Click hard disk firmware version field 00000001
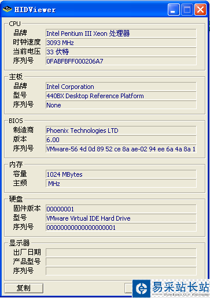The image size is (210, 298). point(121,209)
